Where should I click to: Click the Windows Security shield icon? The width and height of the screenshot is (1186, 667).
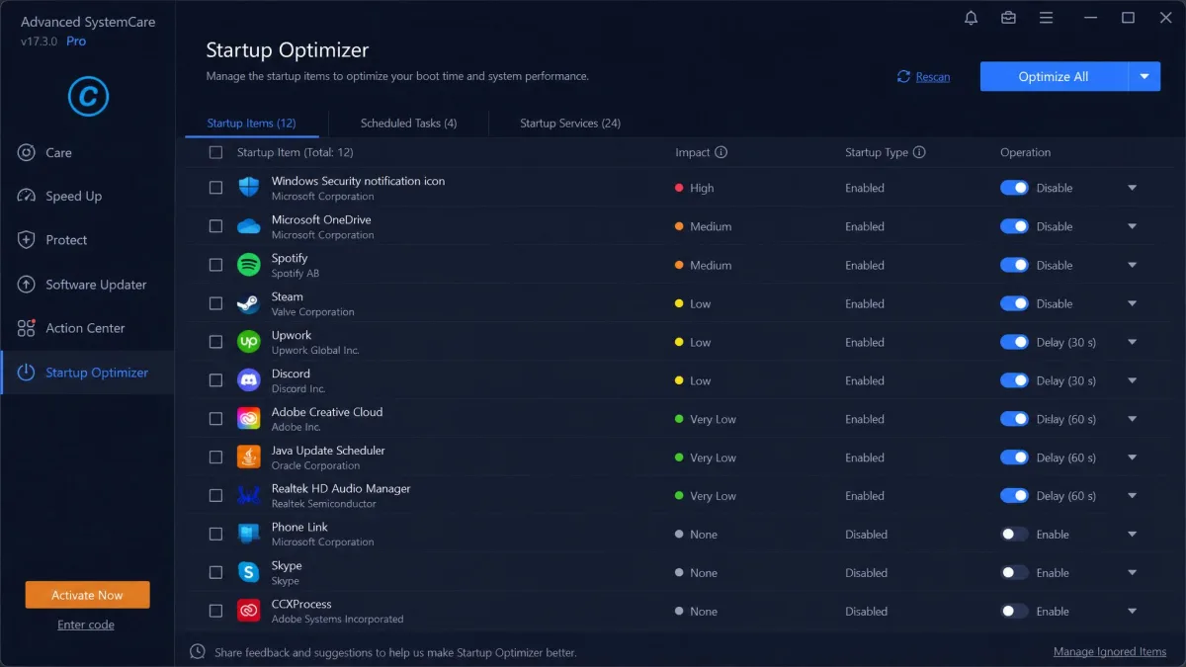tap(249, 188)
